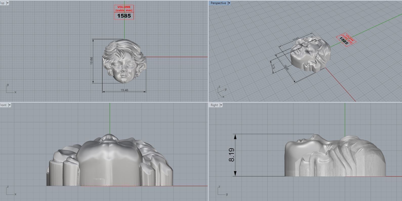Image resolution: width=402 pixels, height=201 pixels.
Task: Select the 8.19 dimension in Right viewport
Action: point(231,155)
